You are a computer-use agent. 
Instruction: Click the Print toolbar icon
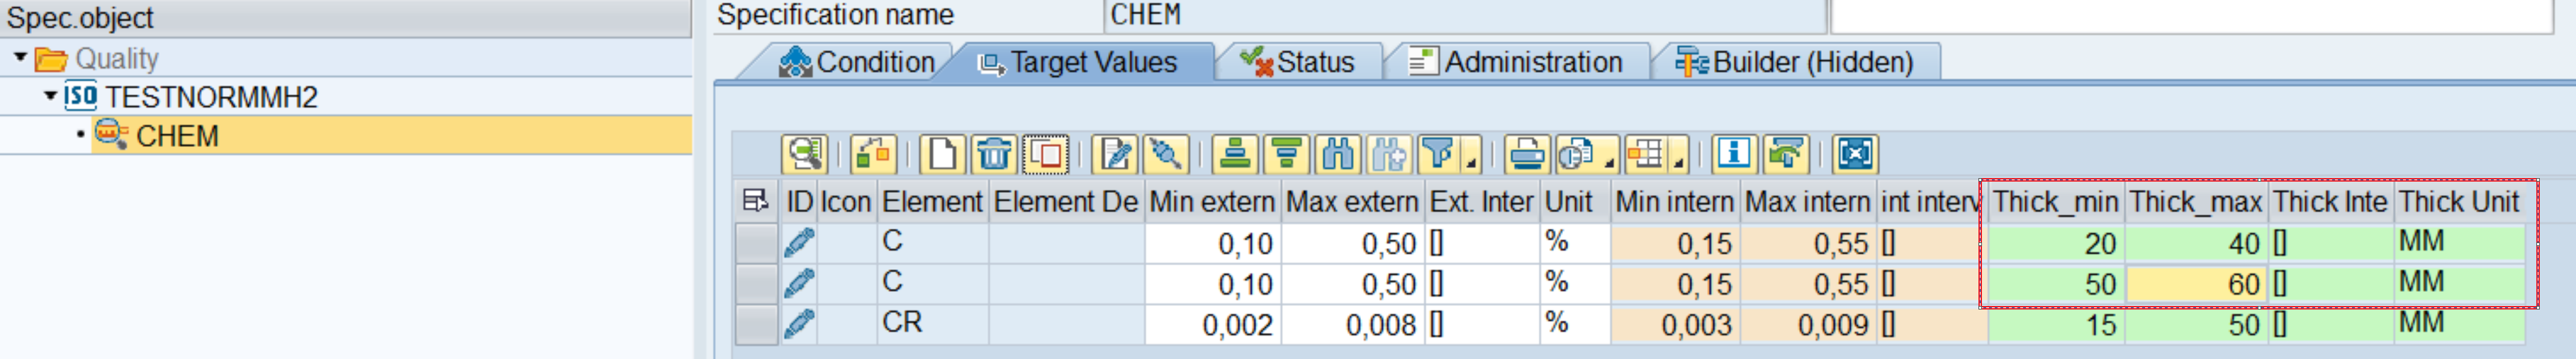1527,155
